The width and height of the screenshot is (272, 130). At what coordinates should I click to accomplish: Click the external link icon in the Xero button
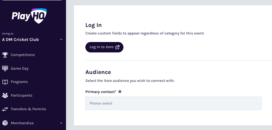coord(117,47)
